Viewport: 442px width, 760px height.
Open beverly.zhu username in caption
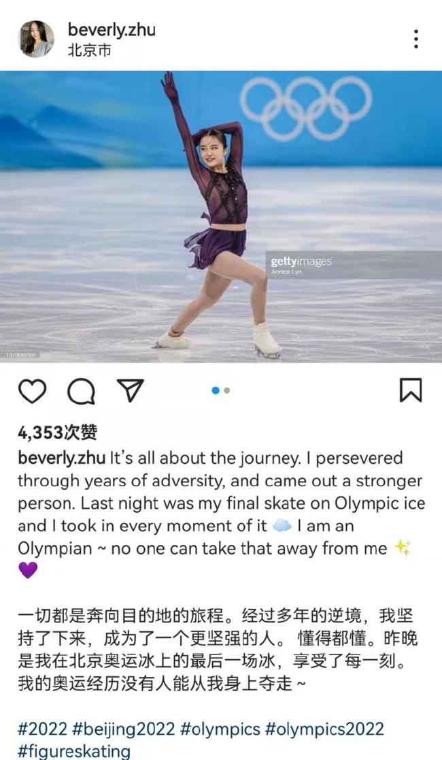click(x=61, y=458)
